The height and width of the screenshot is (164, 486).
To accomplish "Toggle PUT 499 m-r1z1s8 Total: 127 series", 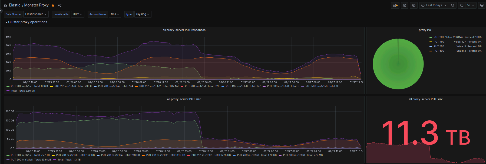I will (x=241, y=86).
